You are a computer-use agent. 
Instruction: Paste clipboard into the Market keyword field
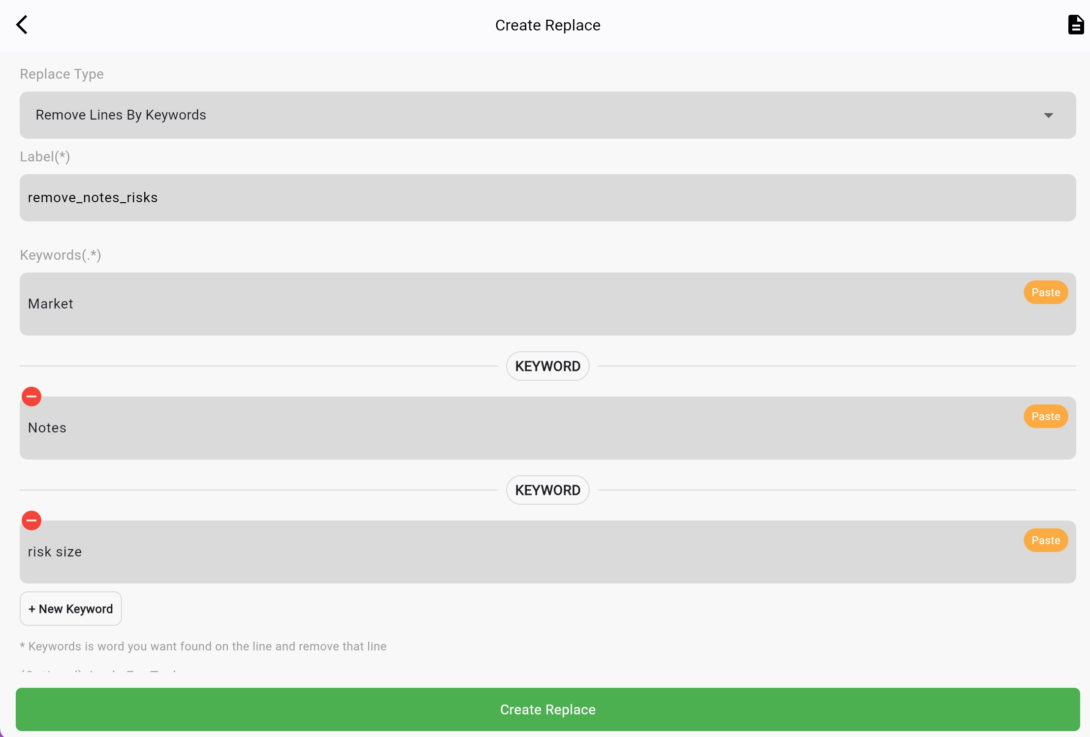point(1046,292)
